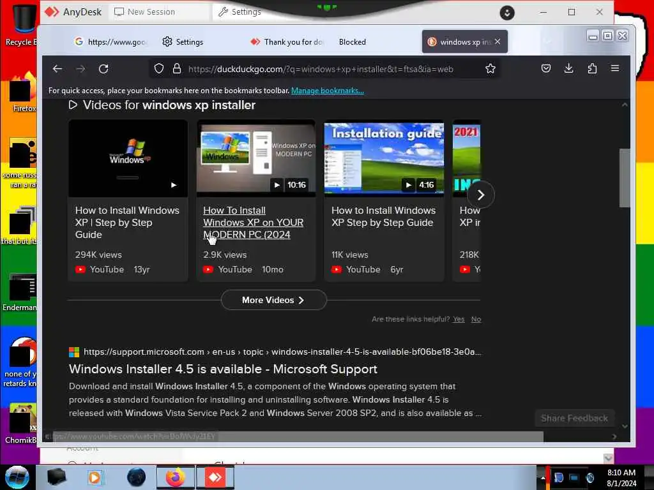Click the Share Feedback button
Screen dimensions: 654x490
click(574, 419)
